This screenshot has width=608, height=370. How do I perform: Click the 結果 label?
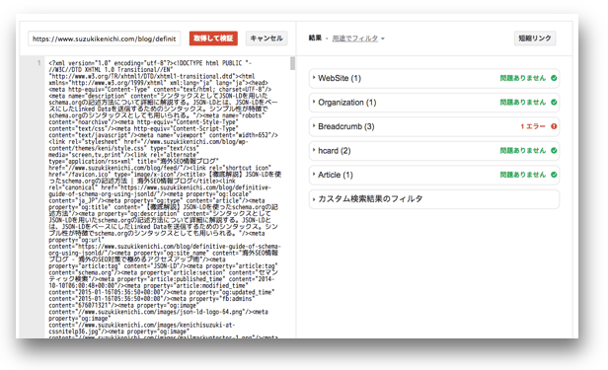[315, 37]
